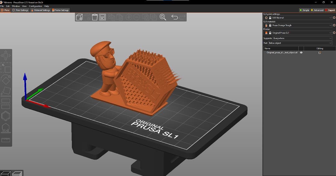Image resolution: width=336 pixels, height=176 pixels.
Task: Open the SLA print settings preset dropdown
Action: tap(298, 18)
